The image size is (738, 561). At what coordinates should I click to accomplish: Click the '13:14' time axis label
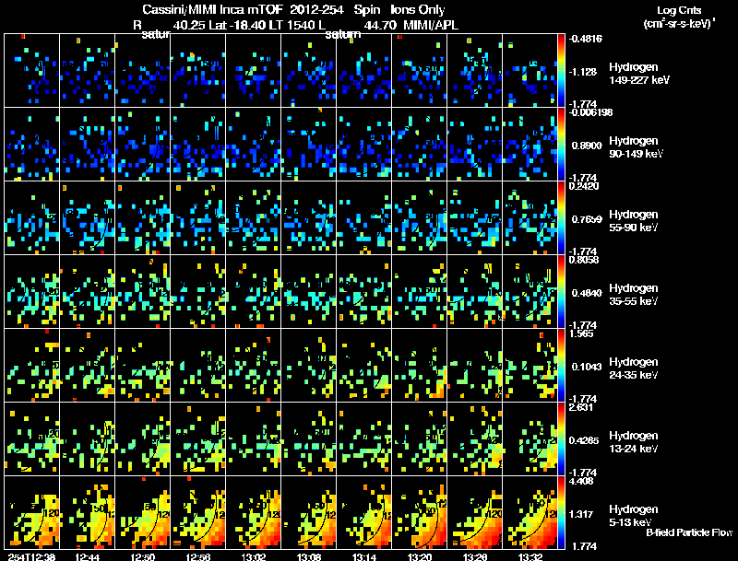[x=364, y=556]
